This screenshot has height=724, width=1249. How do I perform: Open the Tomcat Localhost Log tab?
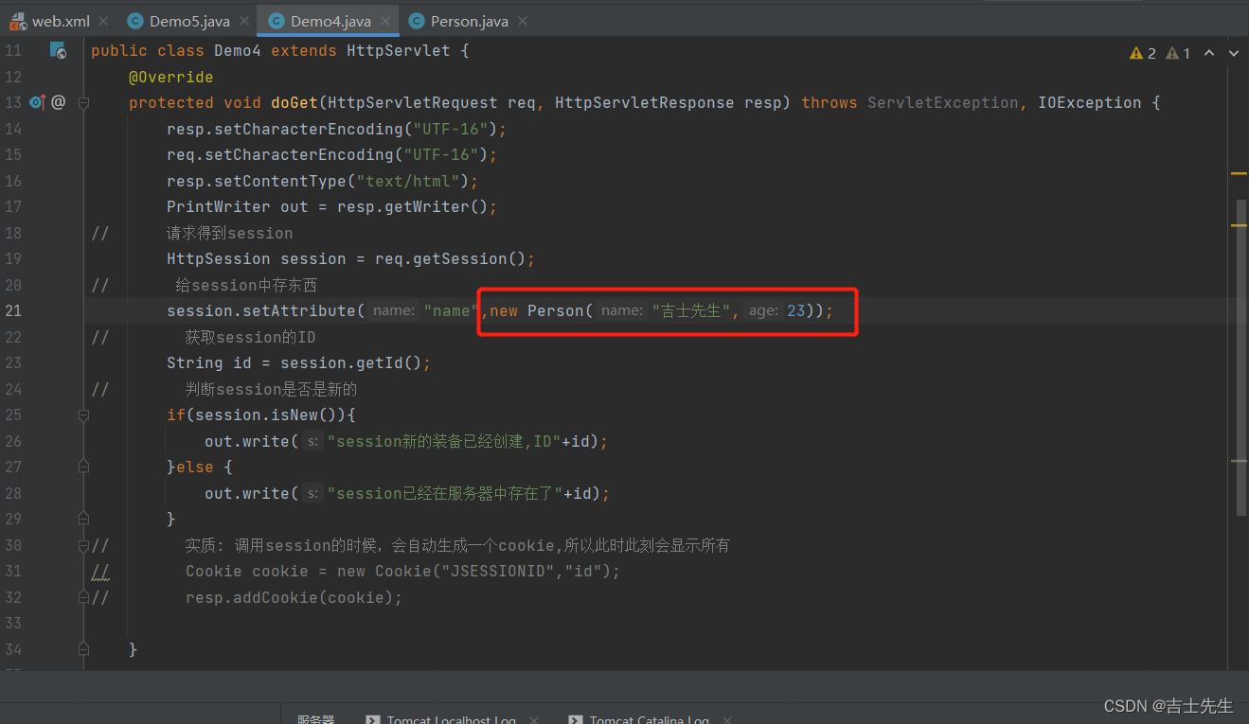(x=451, y=720)
